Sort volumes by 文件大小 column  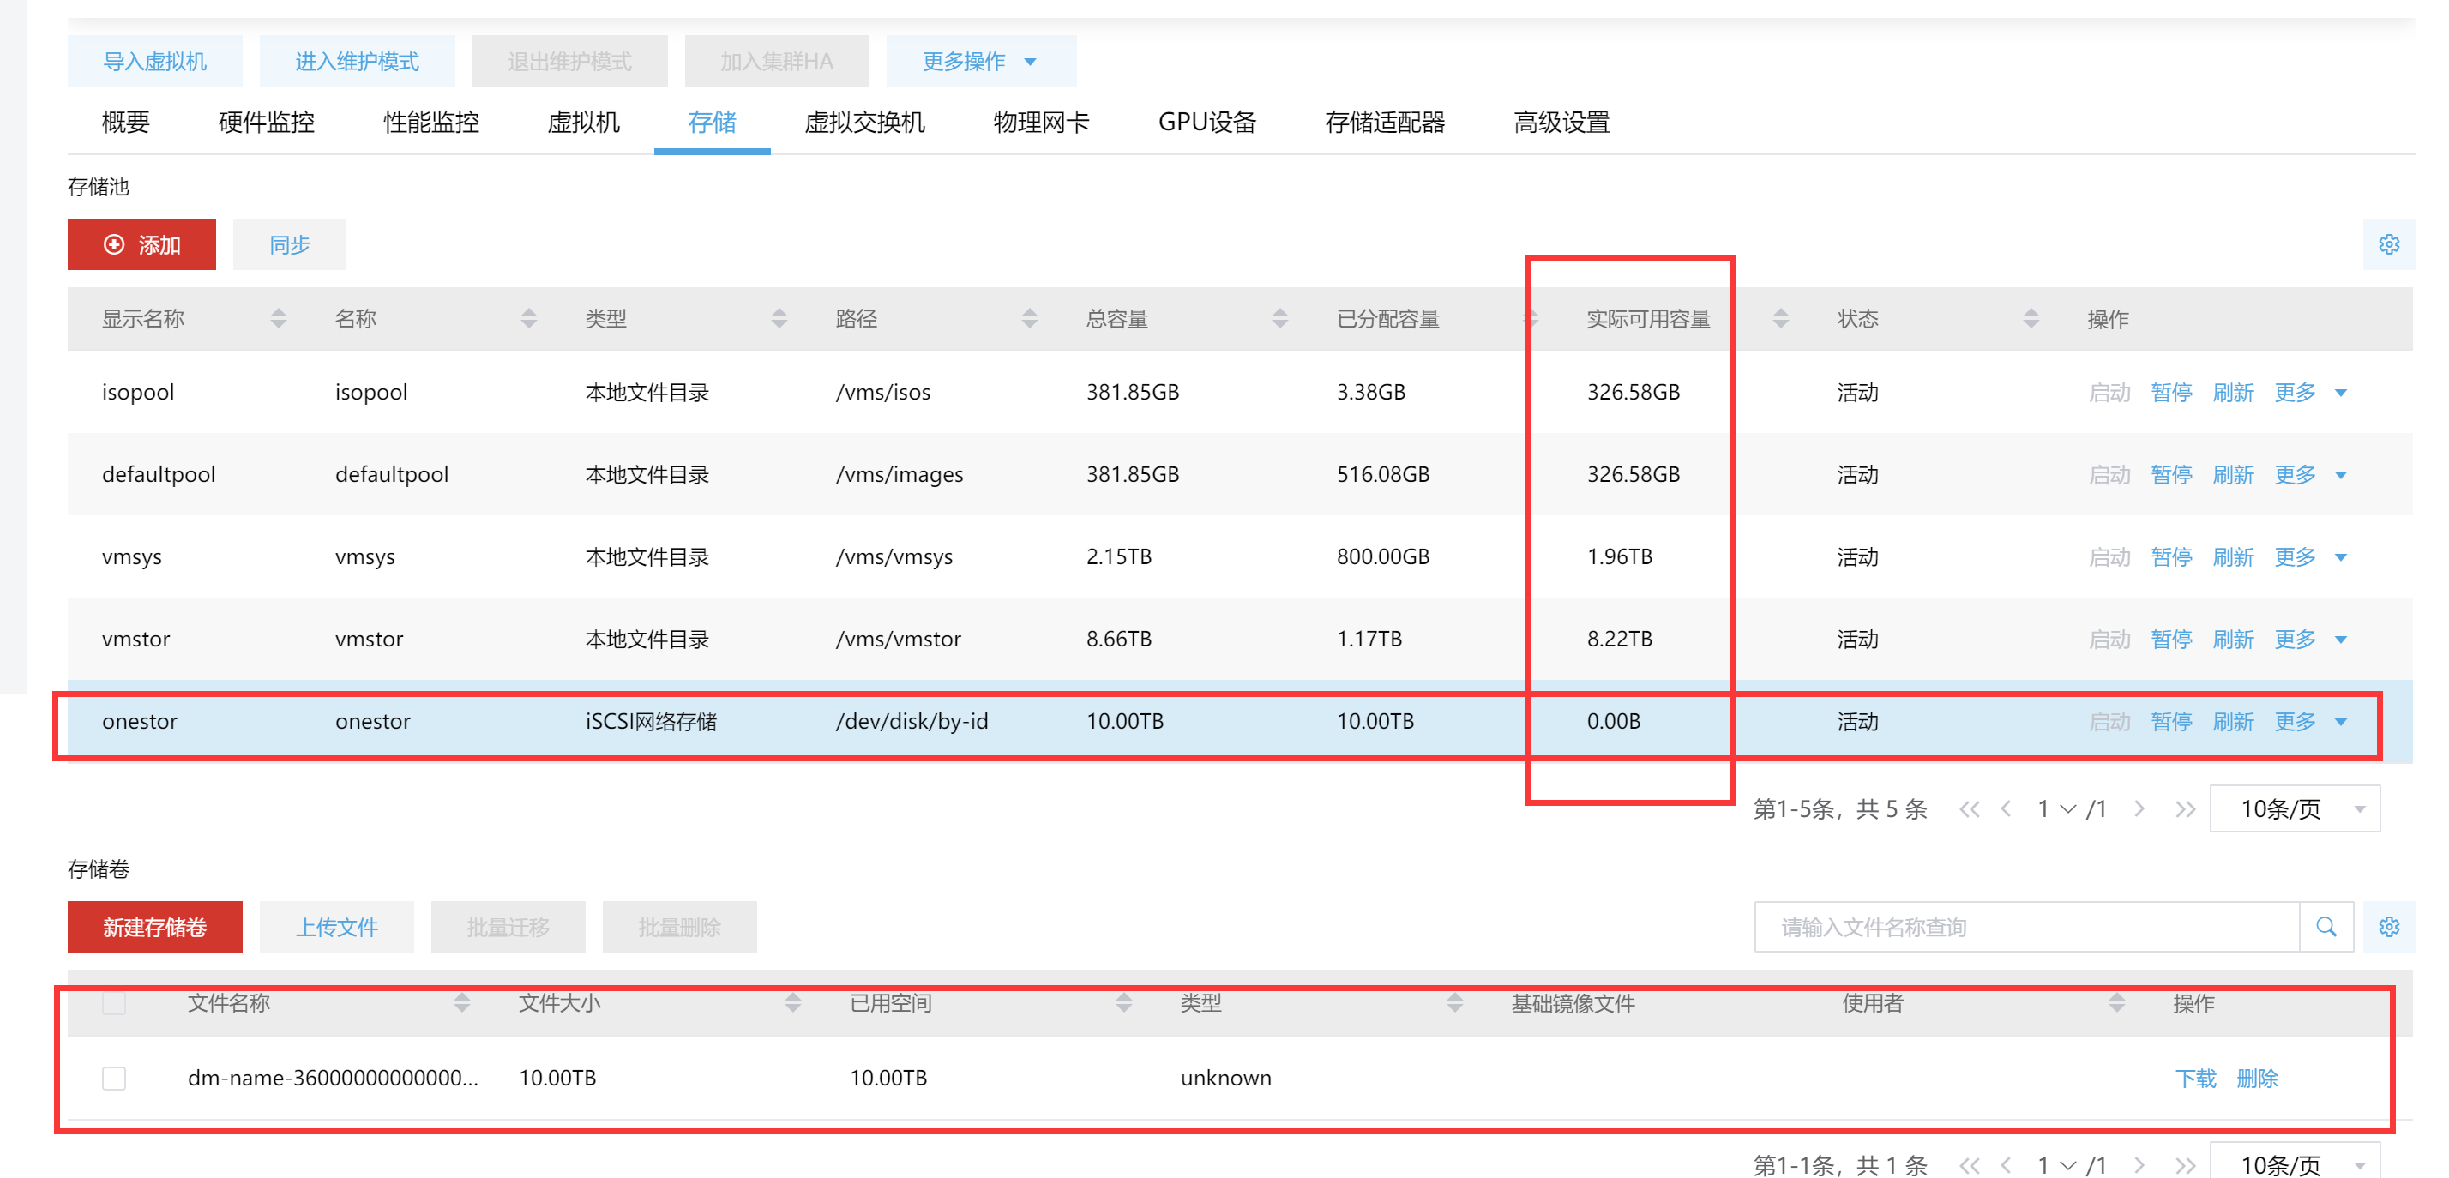pyautogui.click(x=793, y=1002)
